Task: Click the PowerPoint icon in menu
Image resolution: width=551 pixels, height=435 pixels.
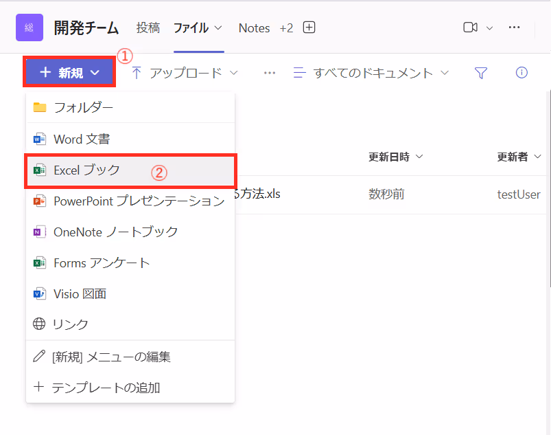Action: 39,201
